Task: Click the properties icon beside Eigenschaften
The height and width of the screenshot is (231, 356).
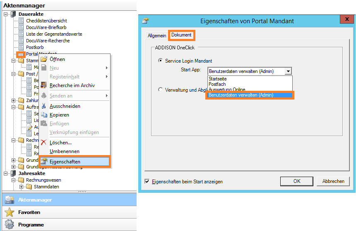Action: (x=44, y=161)
